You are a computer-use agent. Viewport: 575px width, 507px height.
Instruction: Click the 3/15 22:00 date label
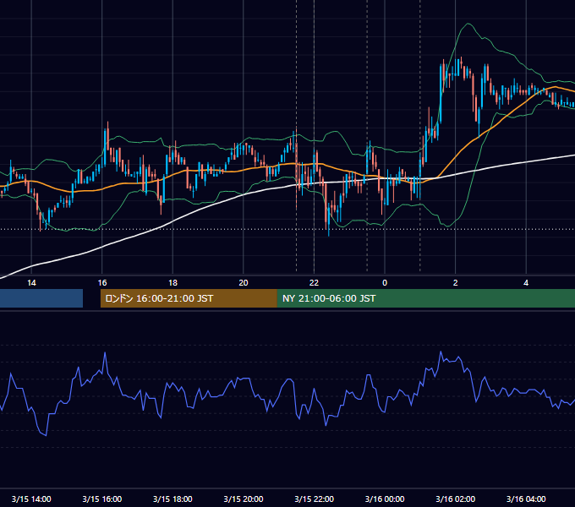tap(315, 499)
